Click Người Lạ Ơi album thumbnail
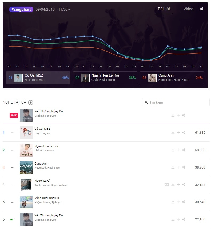Image resolution: width=211 pixels, height=229 pixels. [26, 185]
